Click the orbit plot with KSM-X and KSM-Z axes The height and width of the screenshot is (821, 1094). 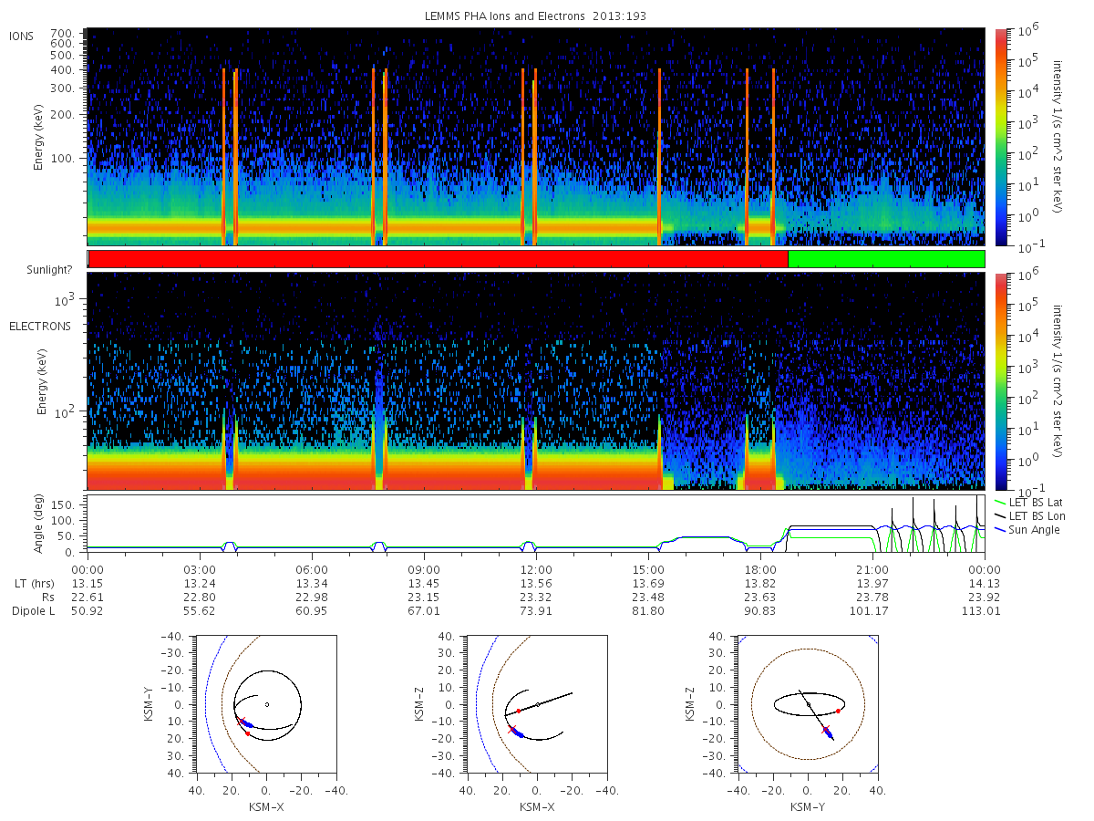[x=536, y=704]
